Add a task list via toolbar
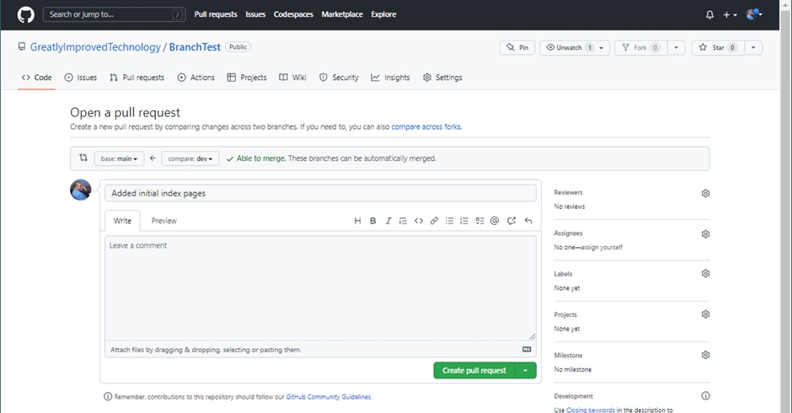Screen dimensions: 792x413 point(479,221)
